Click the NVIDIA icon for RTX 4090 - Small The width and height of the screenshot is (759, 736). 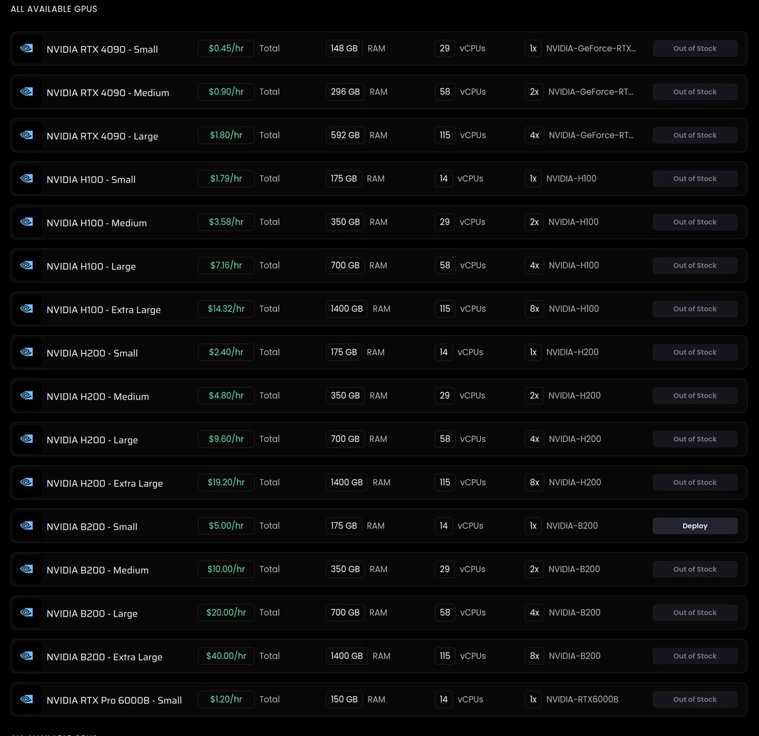[x=27, y=49]
